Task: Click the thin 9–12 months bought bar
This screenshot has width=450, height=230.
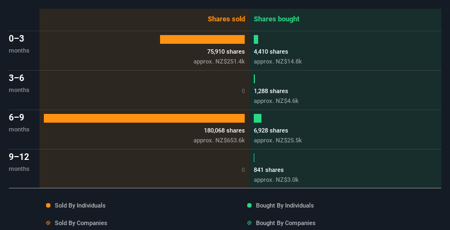Action: point(254,158)
